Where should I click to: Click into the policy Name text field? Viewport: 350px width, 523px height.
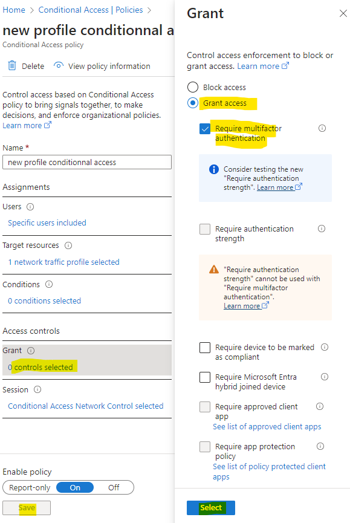[x=87, y=162]
